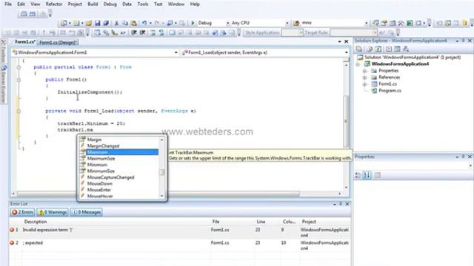Open Solution Explorer from the standard toolbar icon

pos(375,23)
